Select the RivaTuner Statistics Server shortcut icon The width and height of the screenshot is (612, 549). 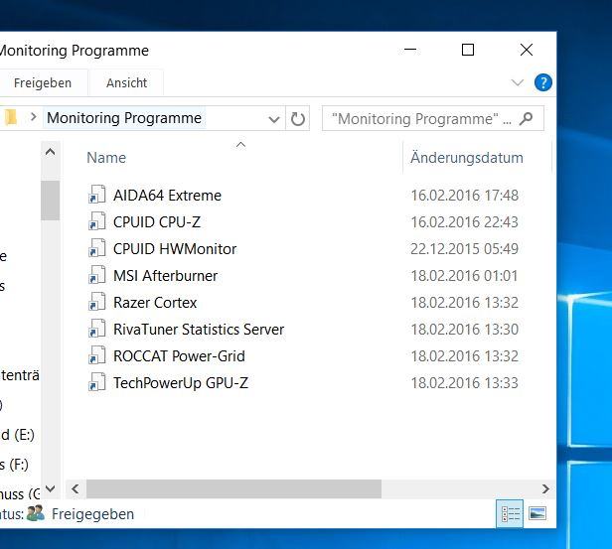pyautogui.click(x=96, y=329)
